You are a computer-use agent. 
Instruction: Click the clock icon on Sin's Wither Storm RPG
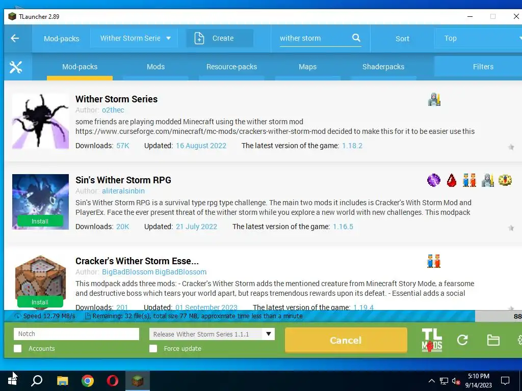505,180
